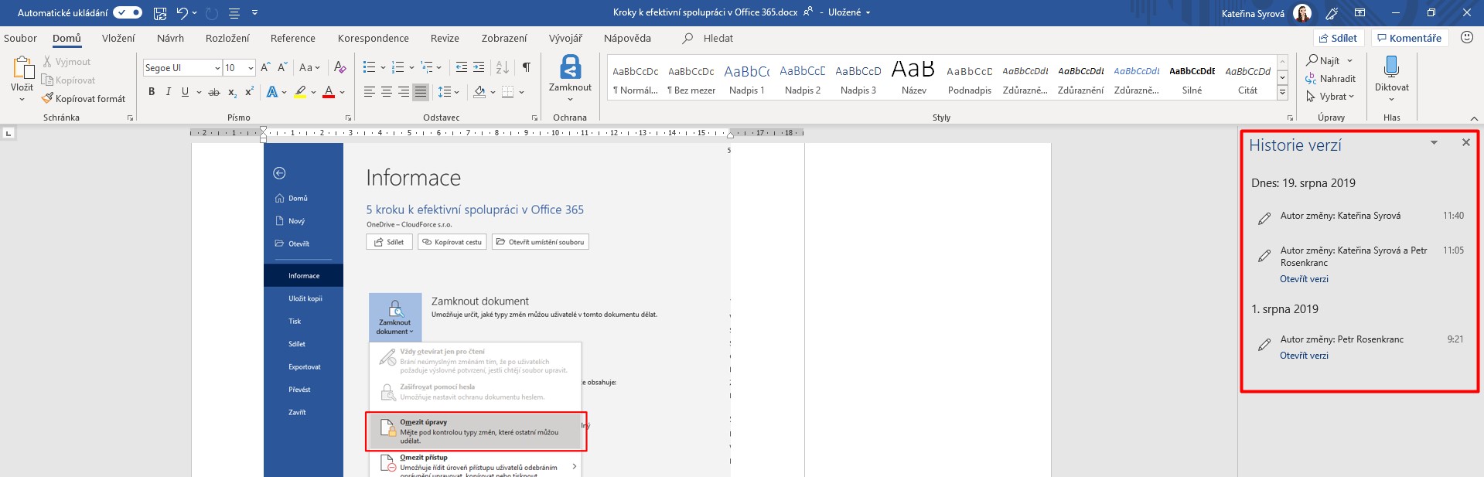The width and height of the screenshot is (1484, 477).
Task: Switch to the Revize tab
Action: 445,38
